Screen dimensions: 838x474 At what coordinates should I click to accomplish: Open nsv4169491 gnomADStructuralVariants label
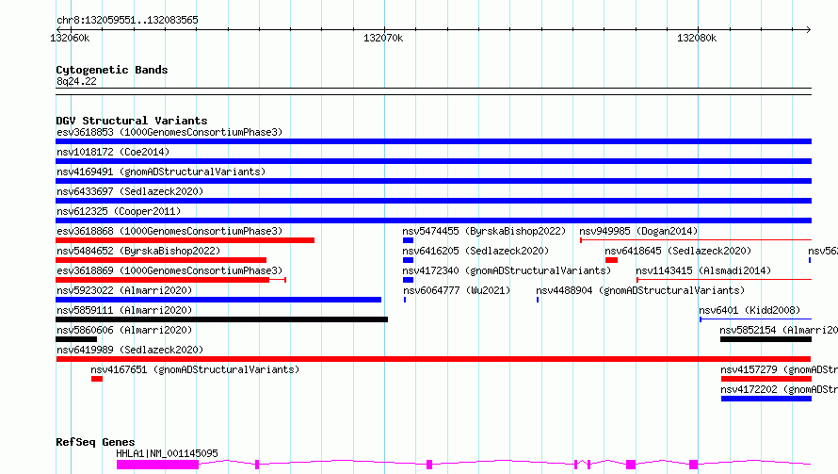click(x=161, y=172)
